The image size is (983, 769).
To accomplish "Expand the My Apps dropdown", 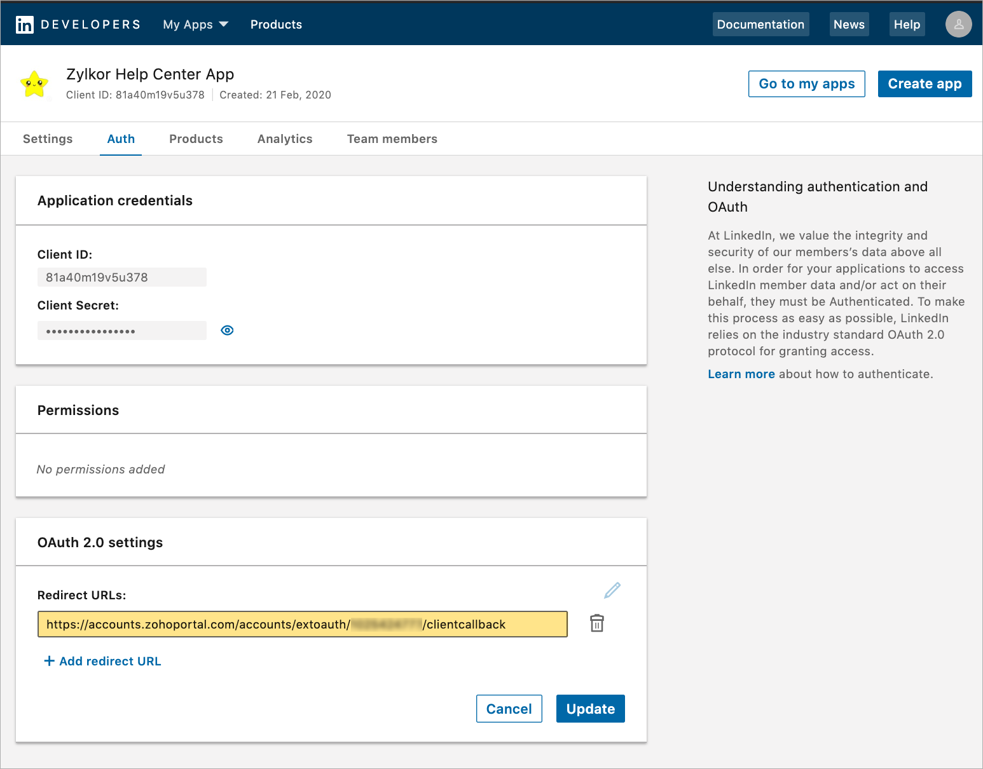I will [195, 25].
